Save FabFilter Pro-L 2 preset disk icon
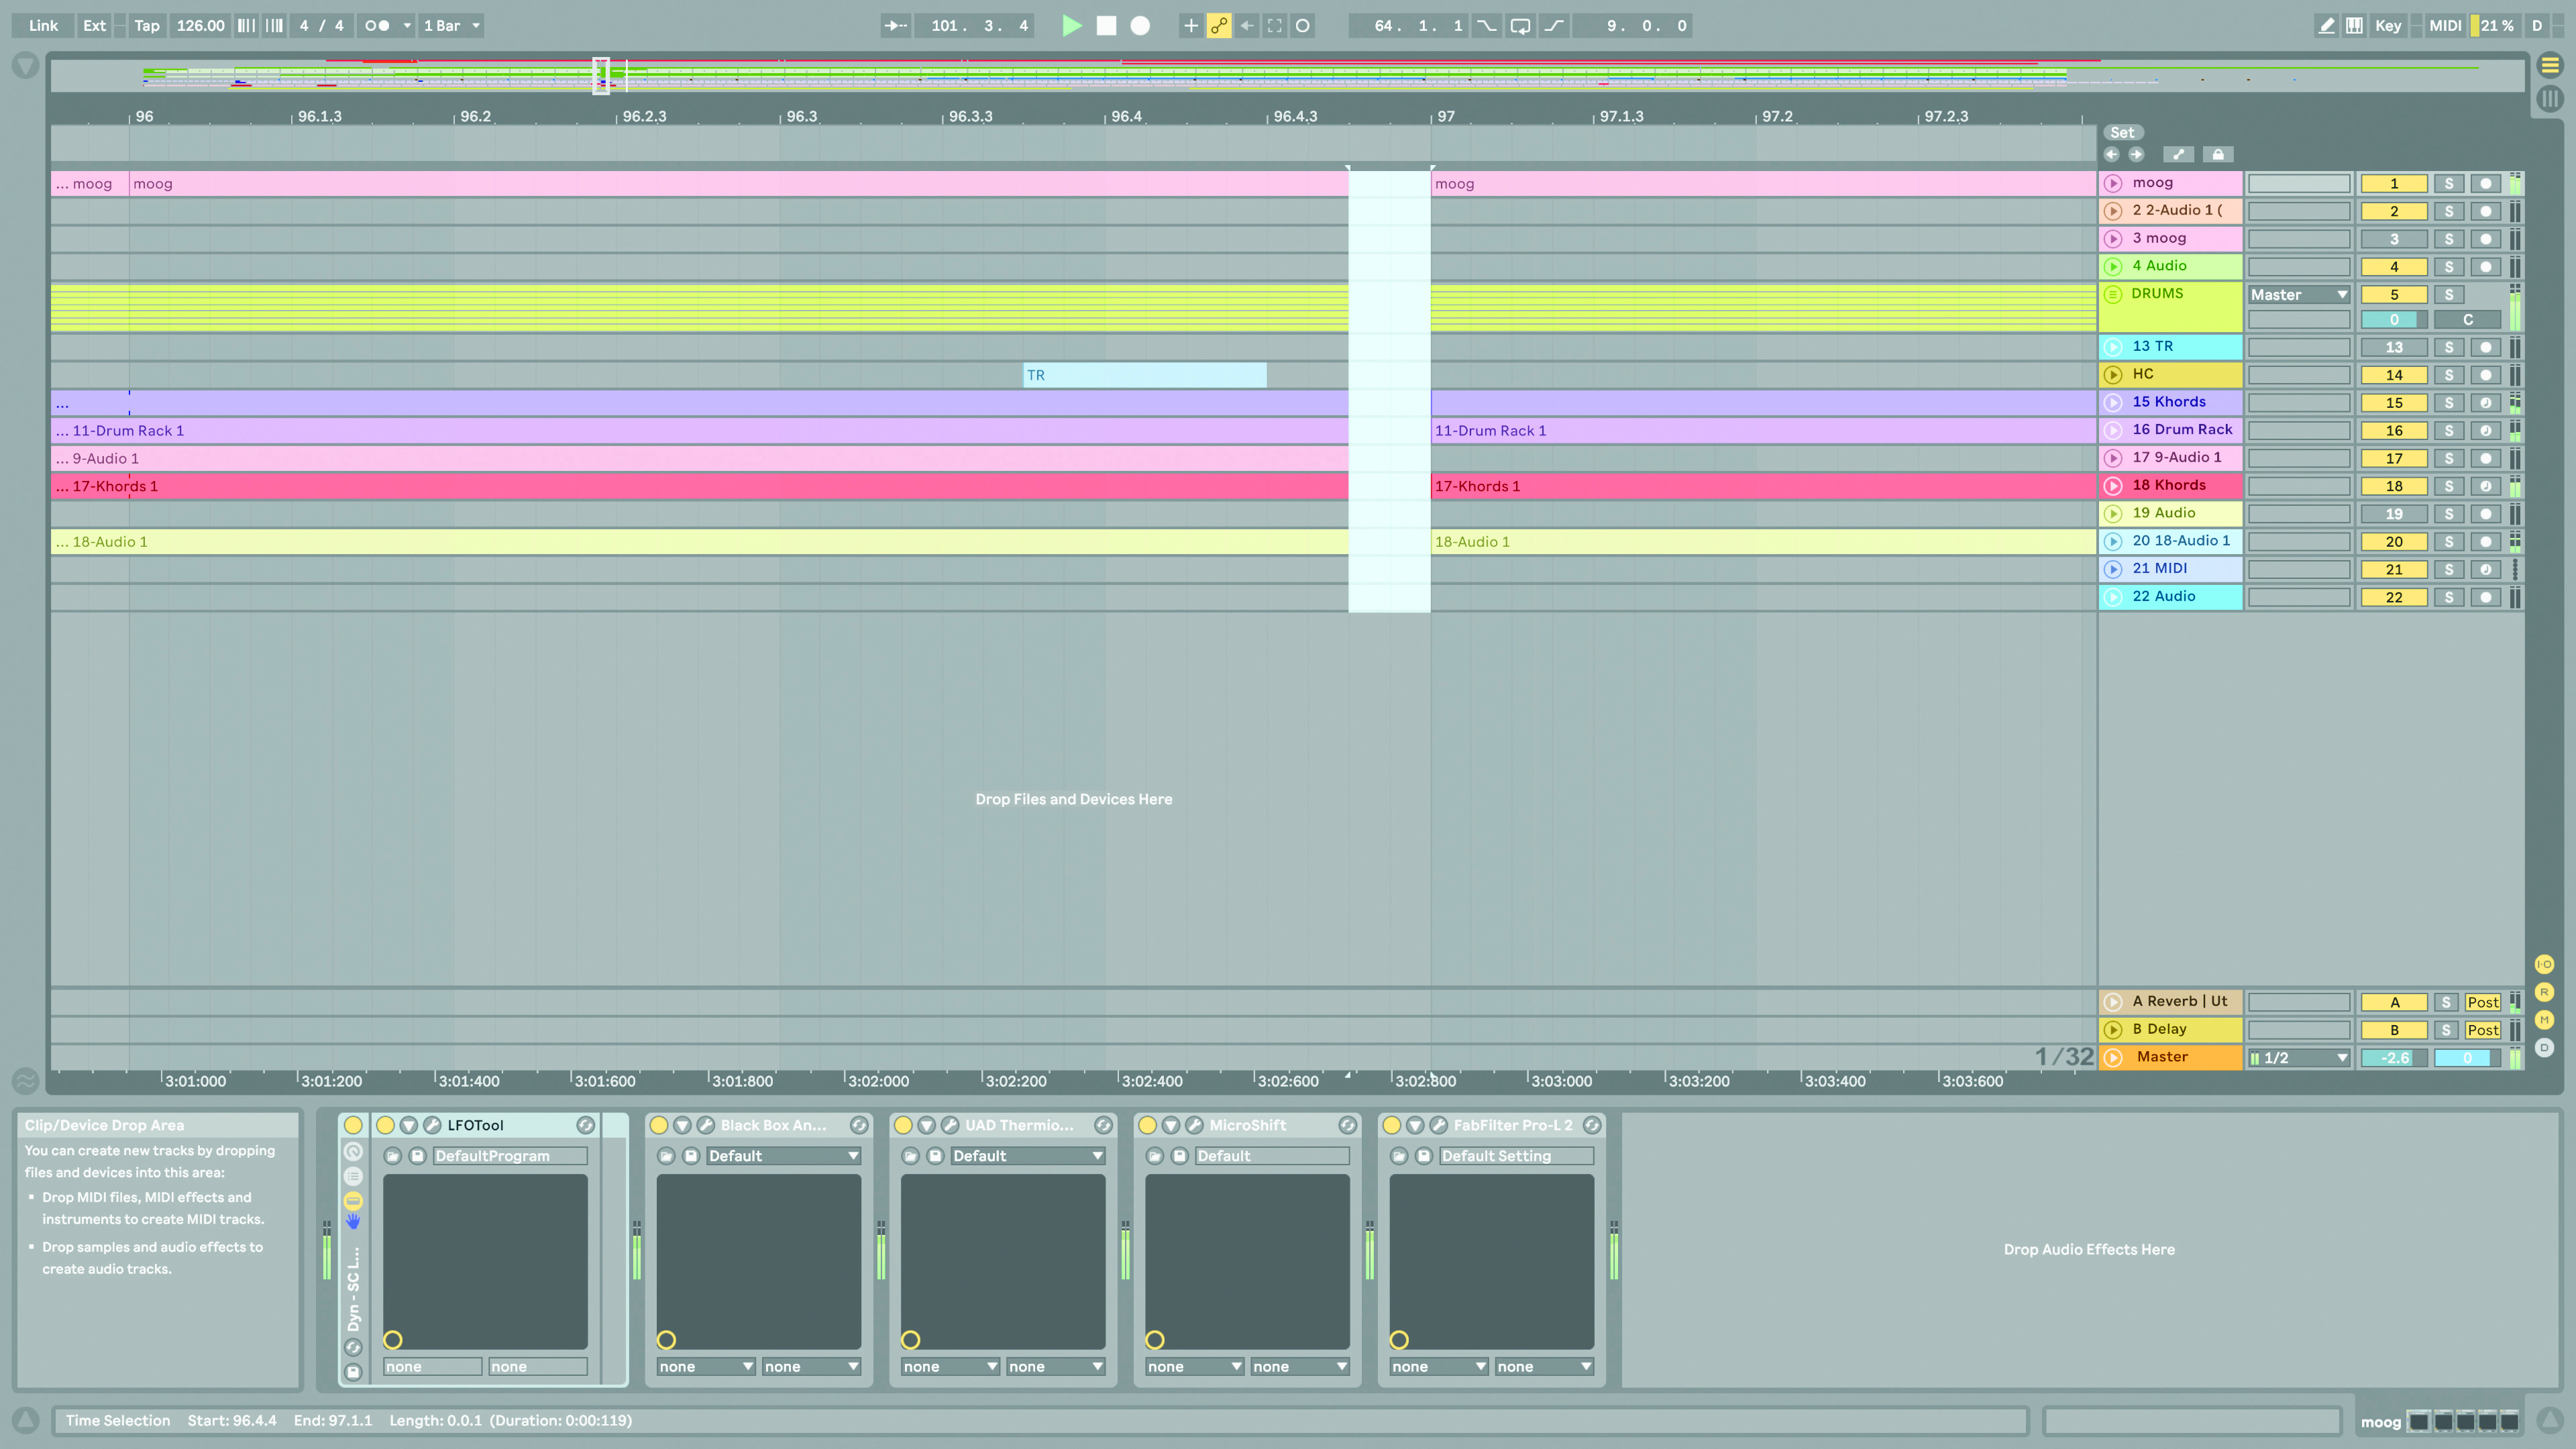 pyautogui.click(x=1424, y=1156)
